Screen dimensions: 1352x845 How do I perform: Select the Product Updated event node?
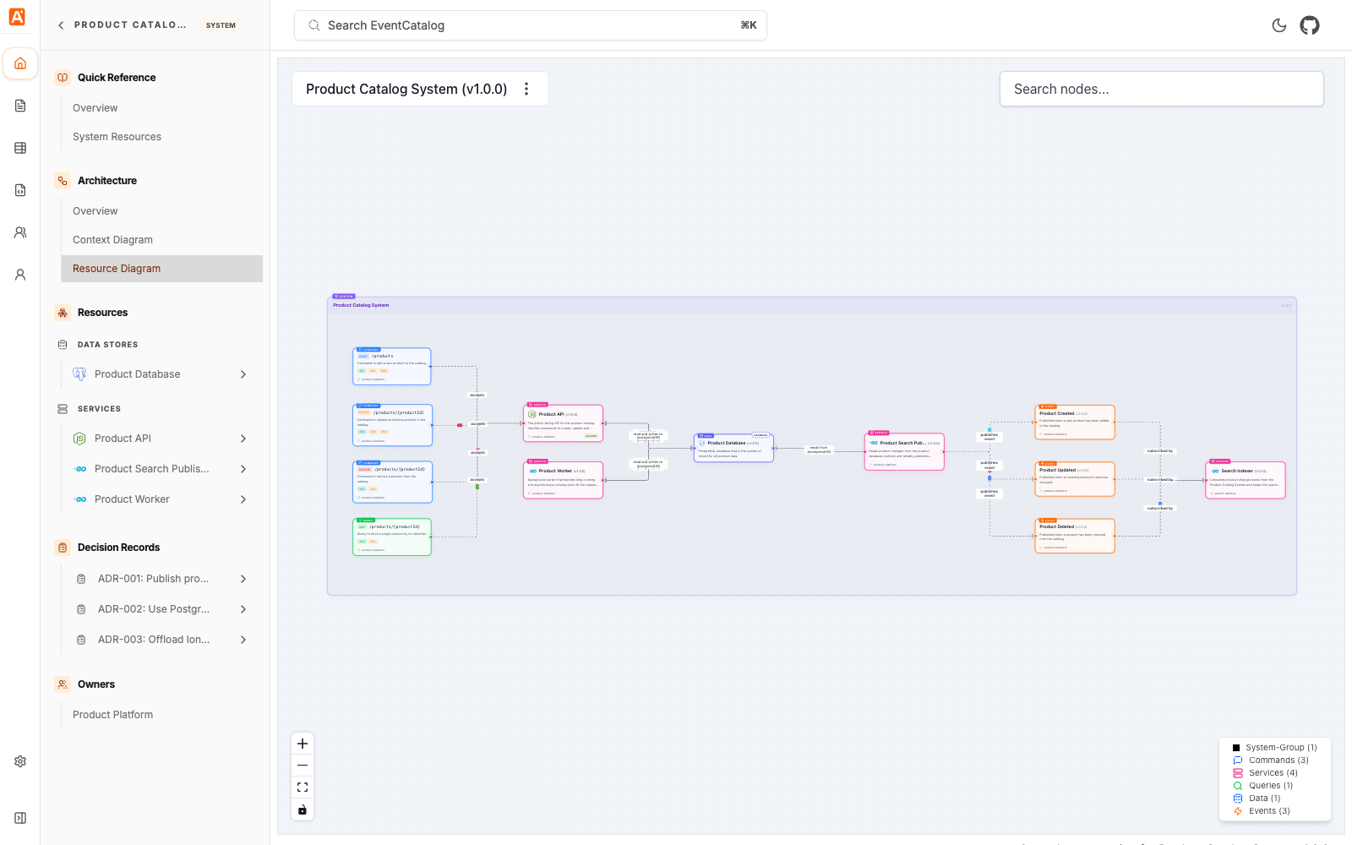(x=1075, y=479)
